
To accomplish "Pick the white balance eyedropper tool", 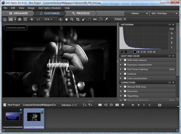I will coord(106,19).
